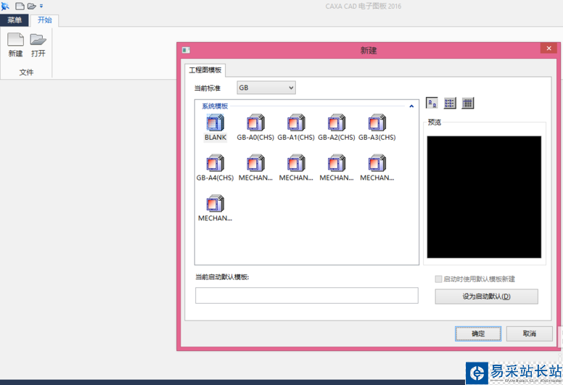
Task: Click the 系统模板 group header text
Action: tap(215, 106)
